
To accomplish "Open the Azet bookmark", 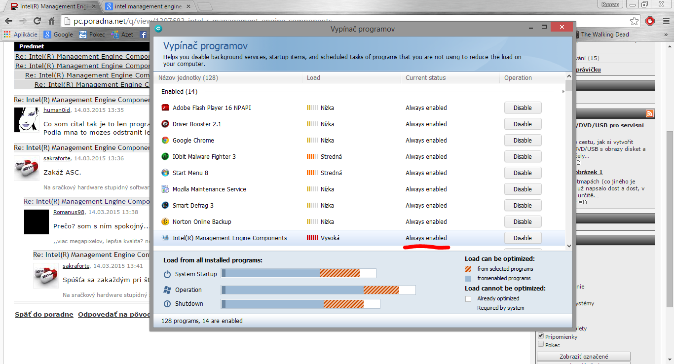I will (x=122, y=35).
